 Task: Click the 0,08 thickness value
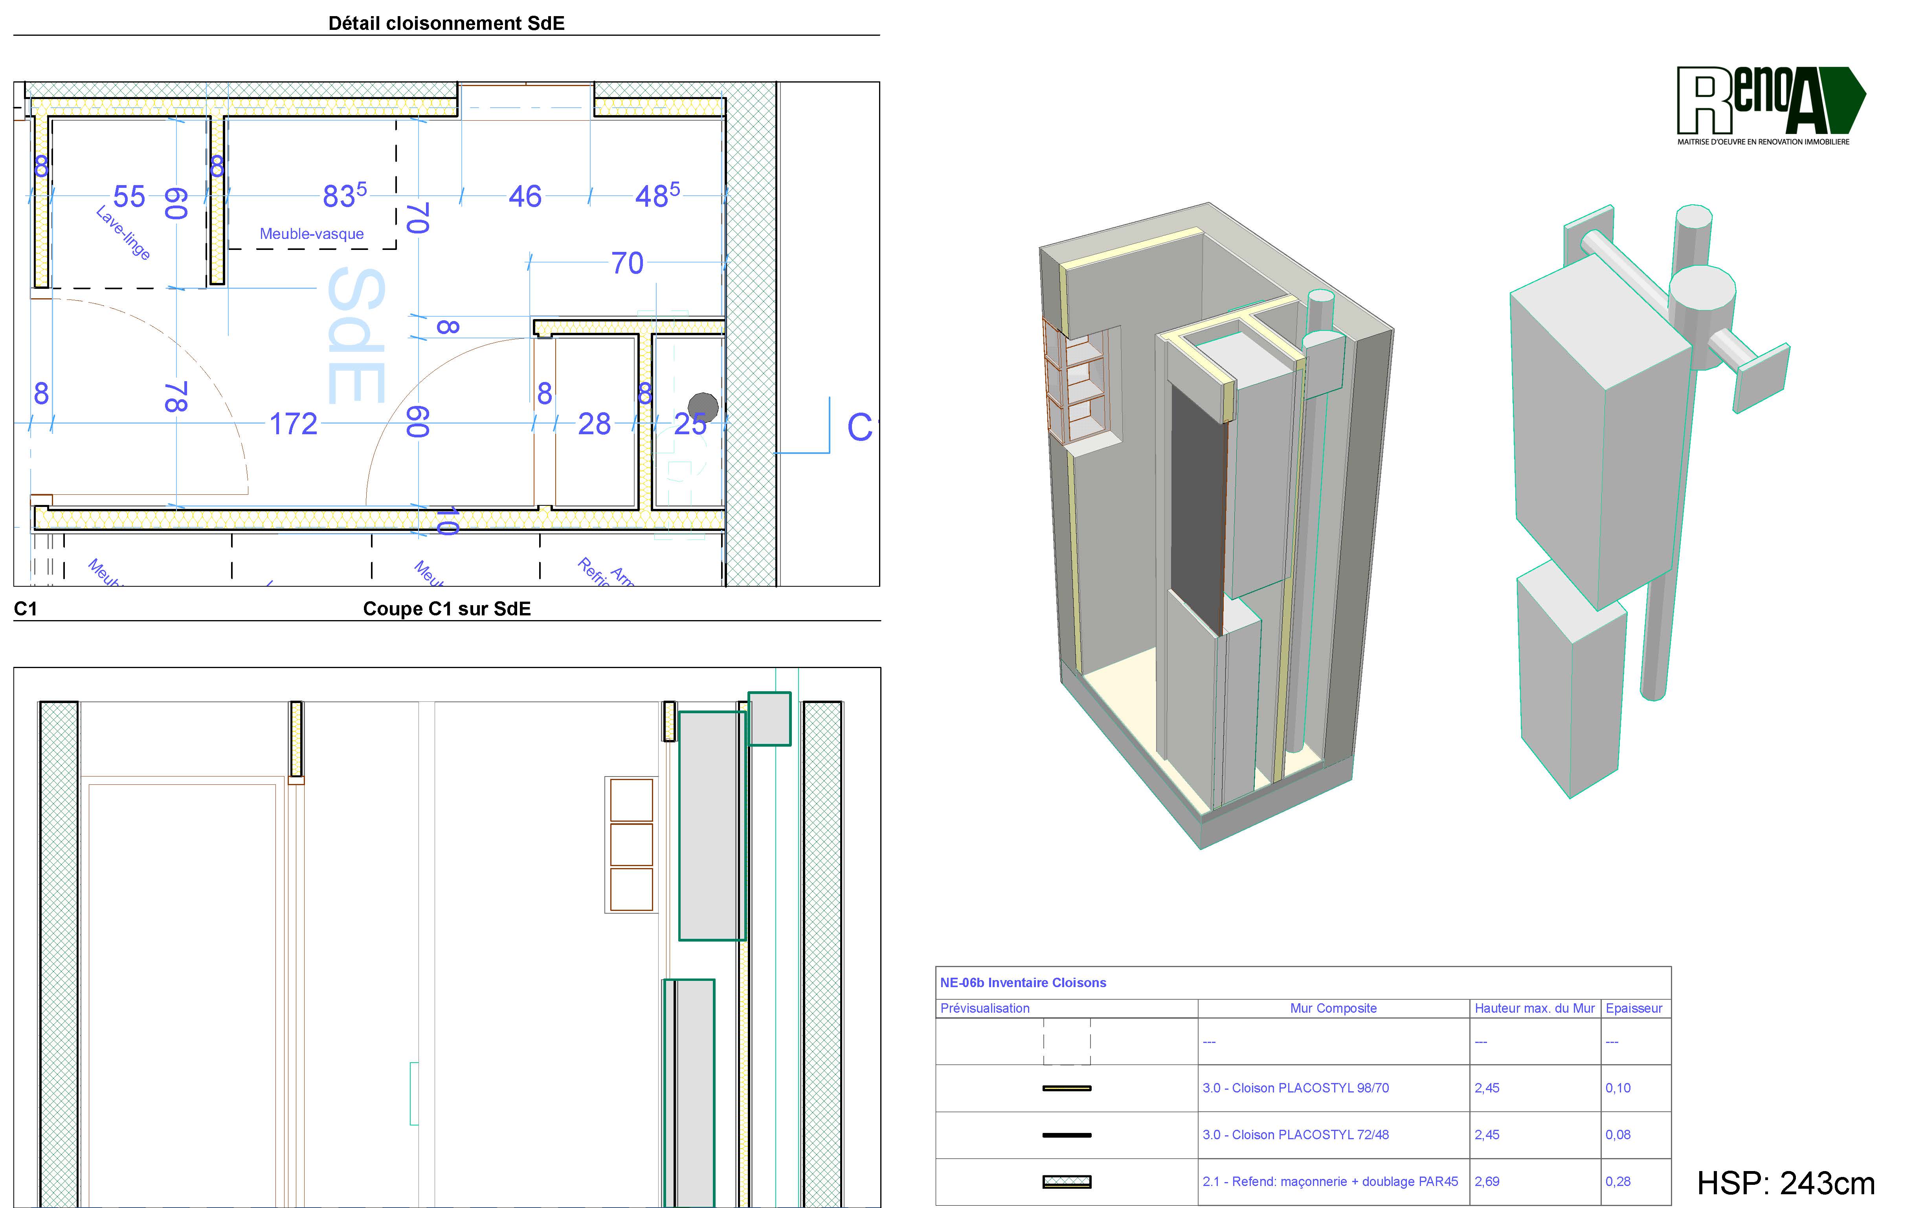[x=1617, y=1135]
